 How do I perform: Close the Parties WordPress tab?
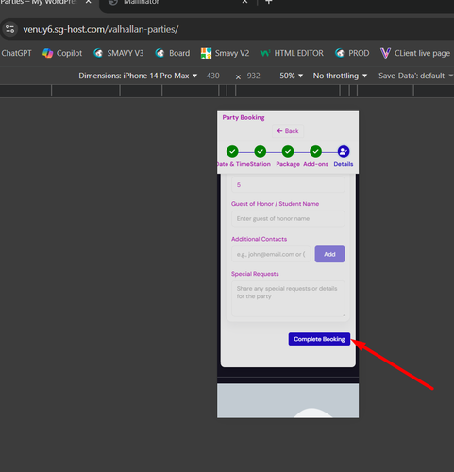tap(89, 2)
